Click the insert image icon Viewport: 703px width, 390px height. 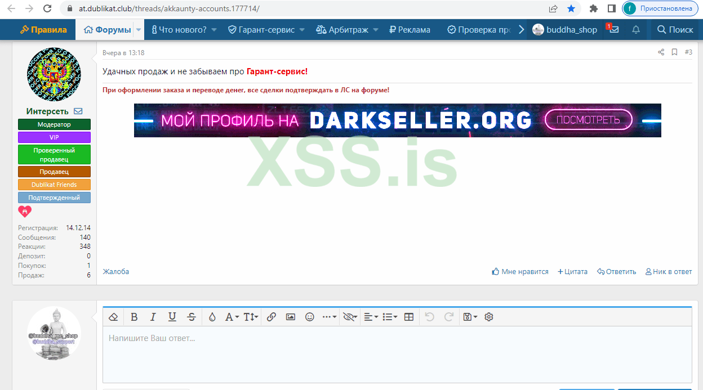click(x=290, y=317)
